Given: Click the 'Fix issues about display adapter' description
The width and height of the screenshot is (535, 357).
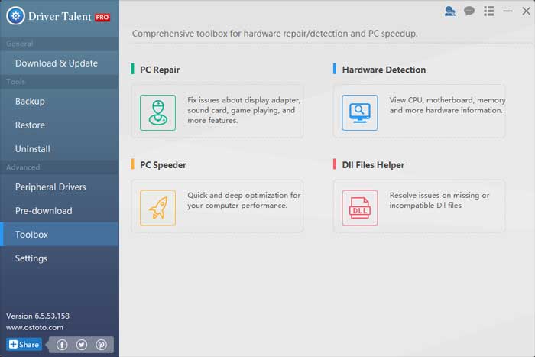Looking at the screenshot, I should pos(244,110).
